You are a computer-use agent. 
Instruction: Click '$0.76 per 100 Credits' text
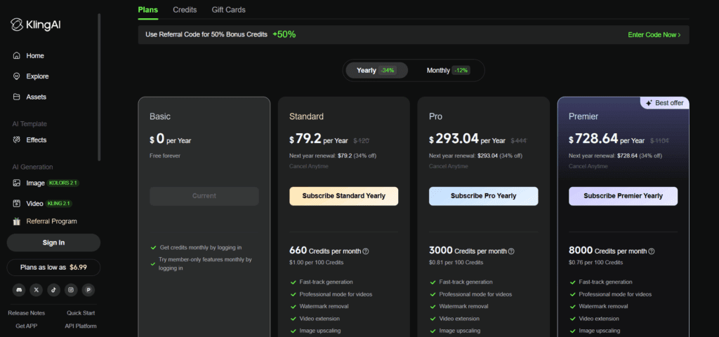(595, 263)
